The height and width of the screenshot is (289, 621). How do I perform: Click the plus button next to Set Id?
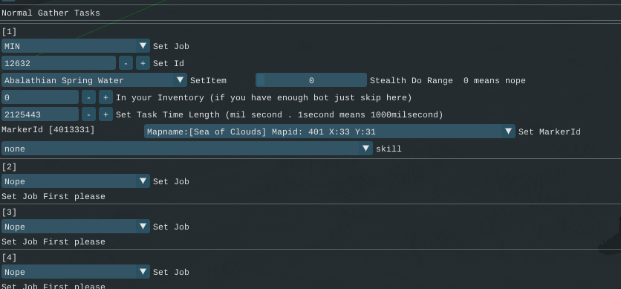point(143,63)
